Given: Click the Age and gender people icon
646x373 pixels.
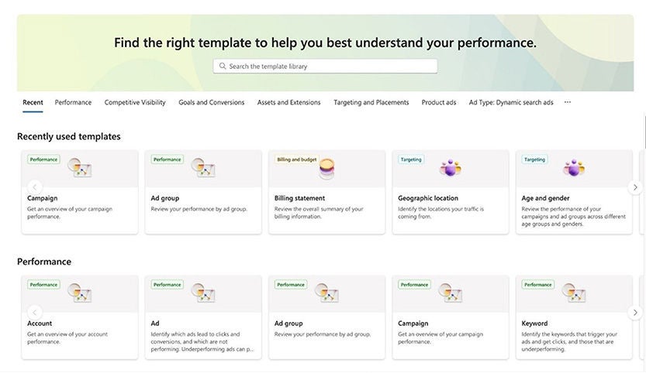Looking at the screenshot, I should click(574, 167).
